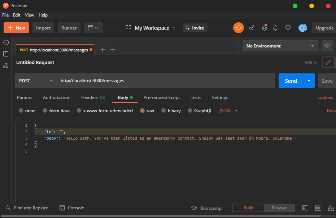Click the Save button
The image size is (336, 218).
pos(327,81)
